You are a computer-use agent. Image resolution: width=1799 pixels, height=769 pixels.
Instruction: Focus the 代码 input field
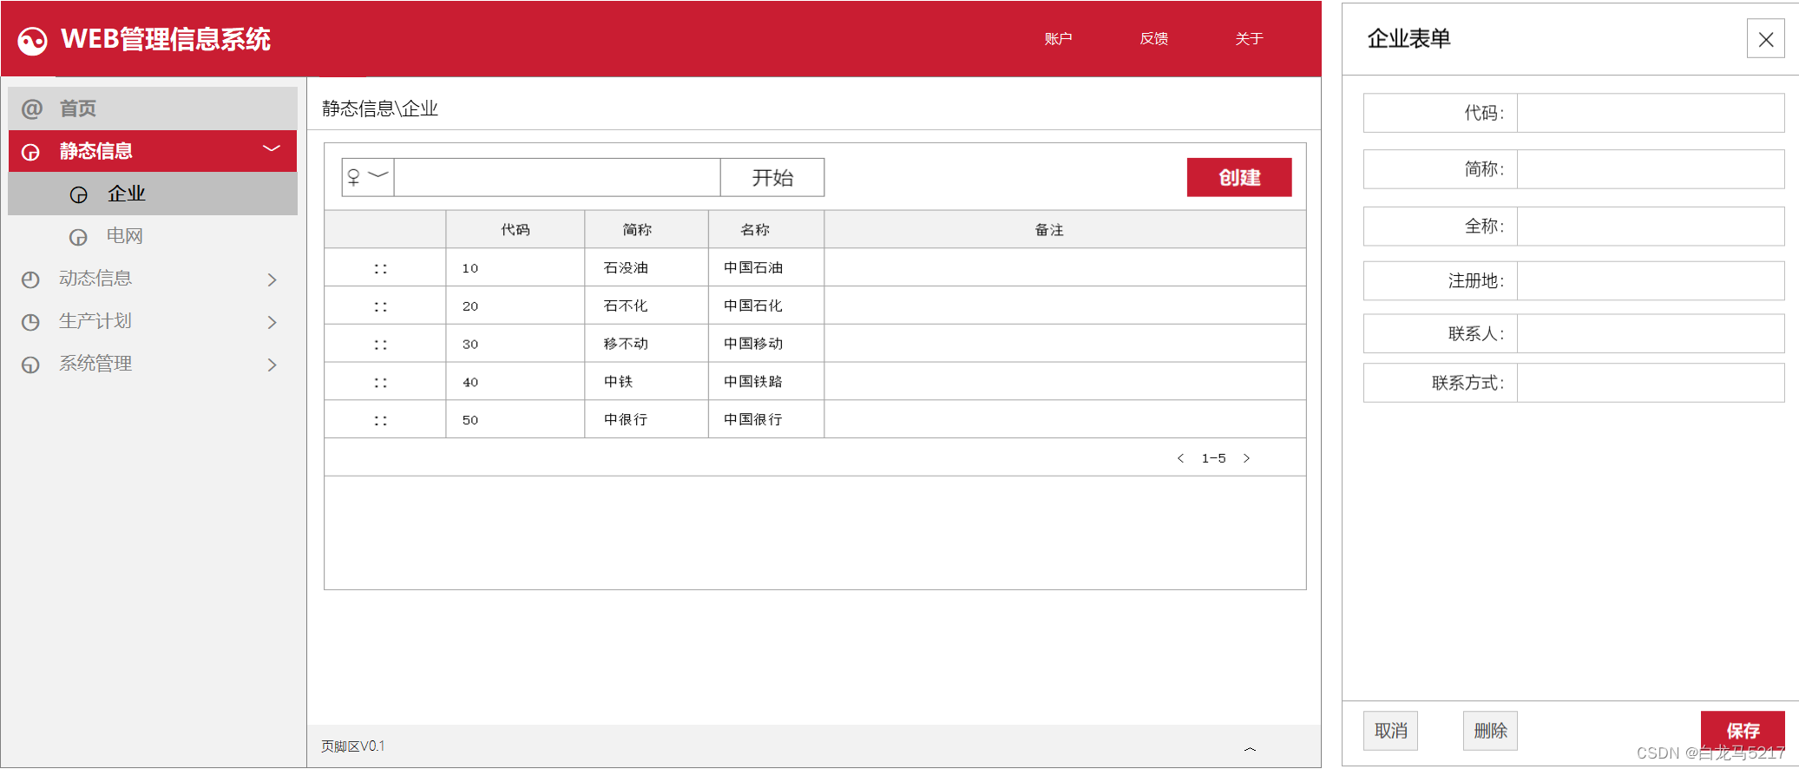[1651, 113]
